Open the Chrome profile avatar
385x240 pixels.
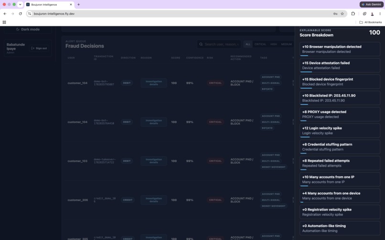point(372,14)
